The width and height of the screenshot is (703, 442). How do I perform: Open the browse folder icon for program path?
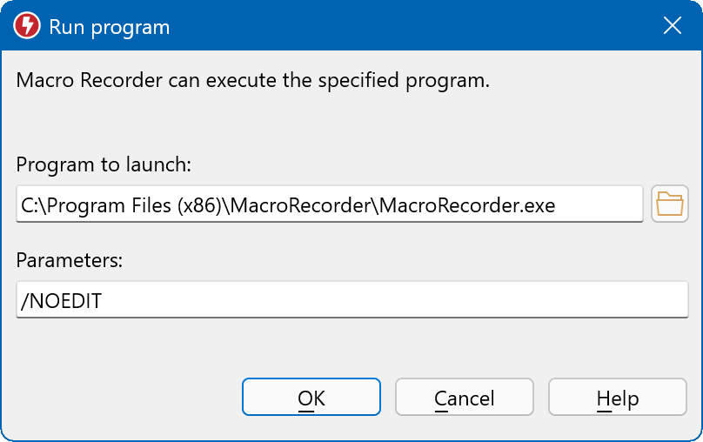tap(669, 204)
